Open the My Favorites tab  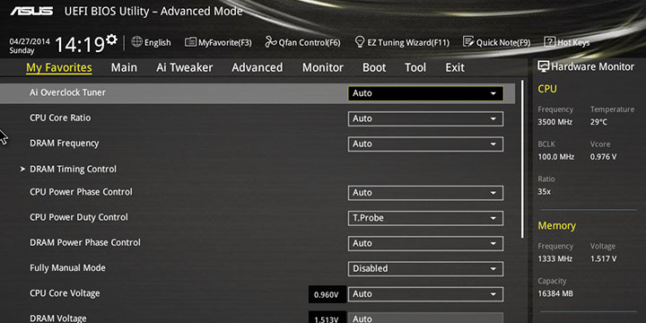59,67
